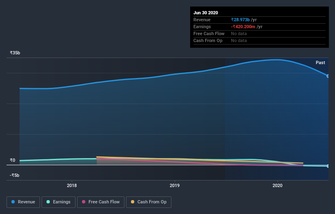Toggle the Earnings legend button
335x214 pixels.
coord(58,202)
